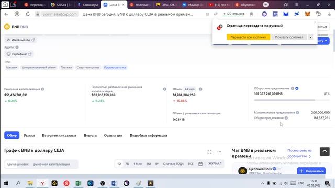Open Word from the taskbar
Image resolution: width=335 pixels, height=188 pixels.
[114, 183]
